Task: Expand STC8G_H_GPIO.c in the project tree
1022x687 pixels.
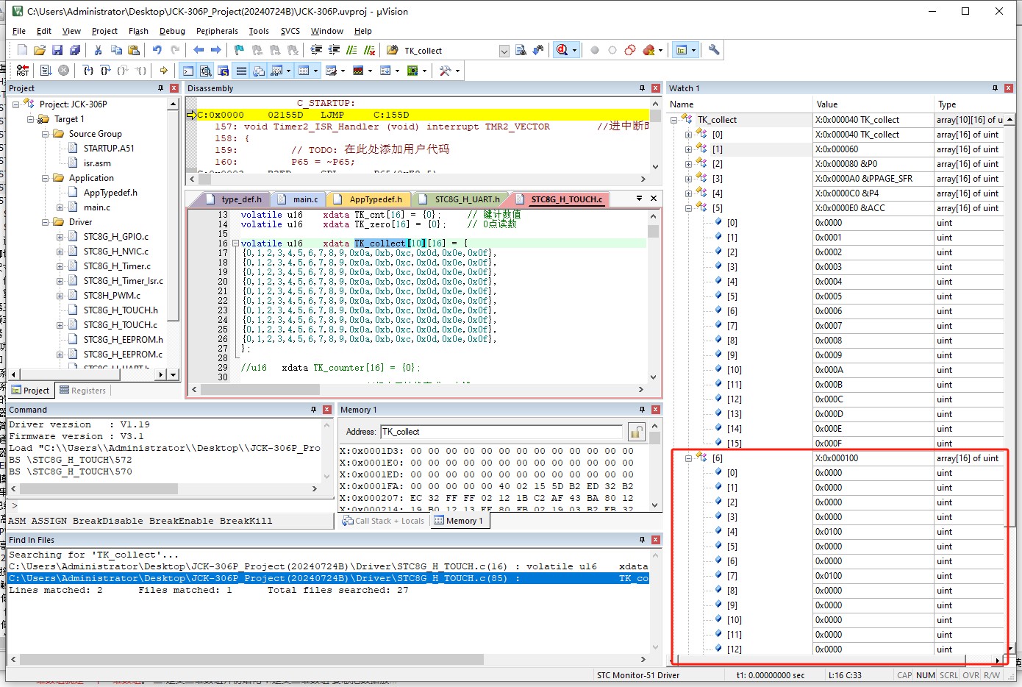Action: click(60, 237)
